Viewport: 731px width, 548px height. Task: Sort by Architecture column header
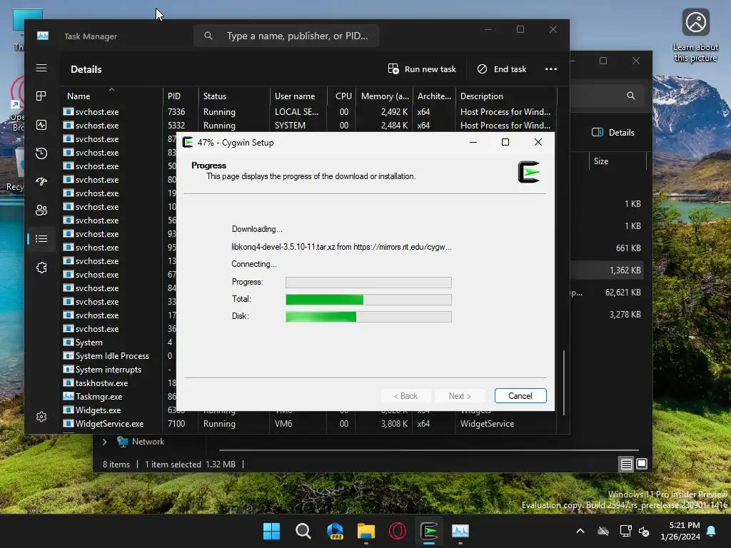[434, 96]
